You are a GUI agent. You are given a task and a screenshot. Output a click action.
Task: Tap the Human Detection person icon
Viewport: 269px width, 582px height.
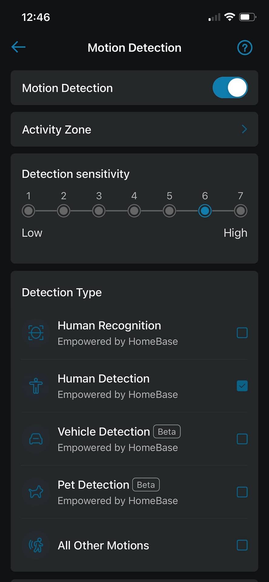[36, 386]
